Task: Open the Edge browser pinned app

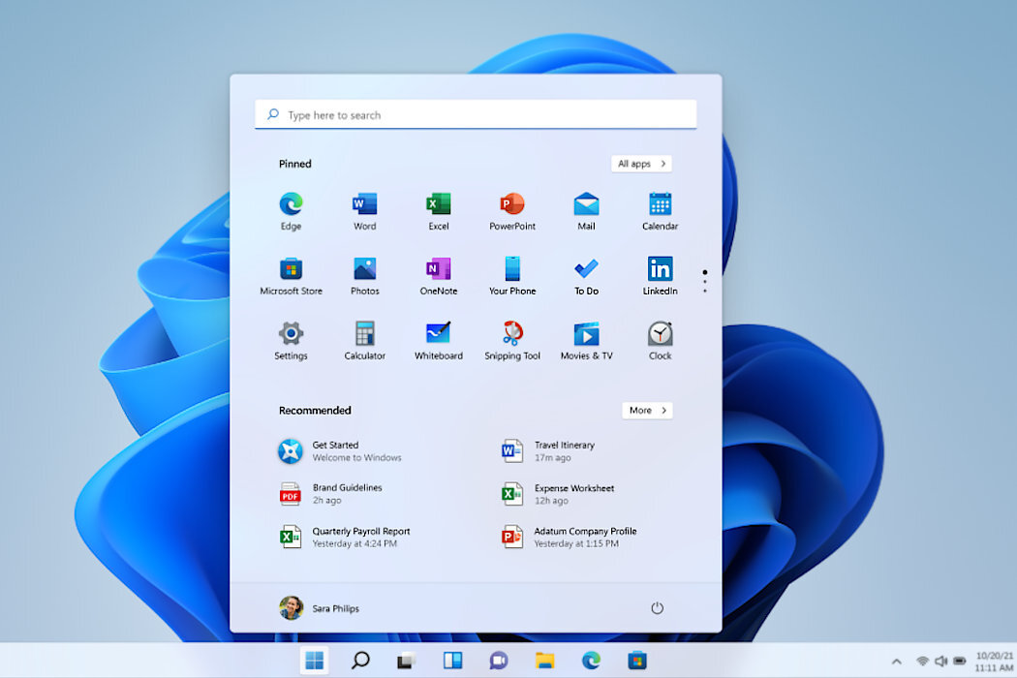Action: [291, 204]
